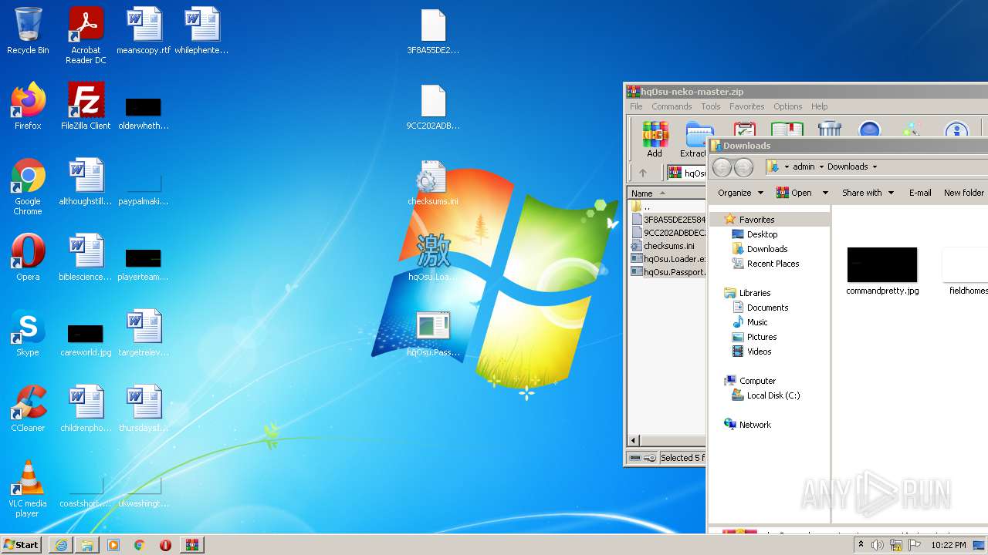Open the Skype desktop shortcut

click(28, 334)
